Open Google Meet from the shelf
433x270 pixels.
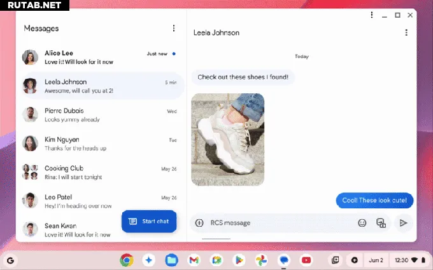tap(216, 260)
